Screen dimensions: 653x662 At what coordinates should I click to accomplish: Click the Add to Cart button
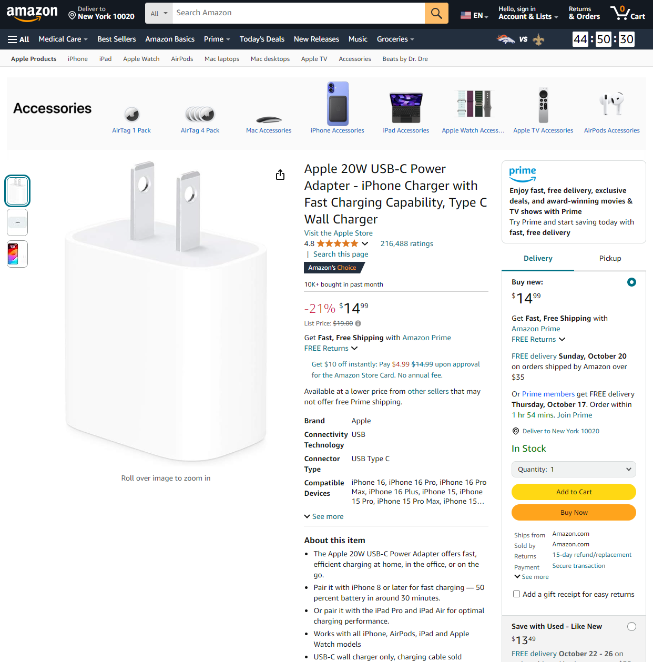(574, 492)
